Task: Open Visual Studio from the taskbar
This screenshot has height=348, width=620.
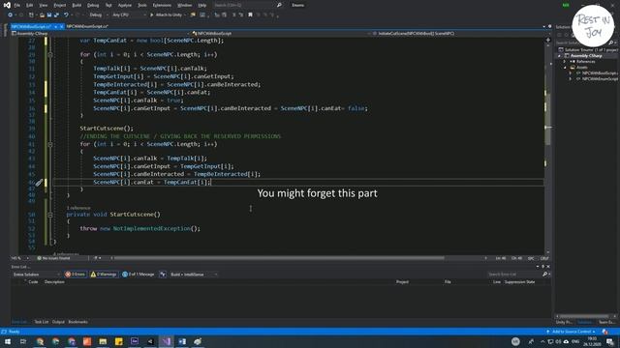Action: pyautogui.click(x=166, y=341)
